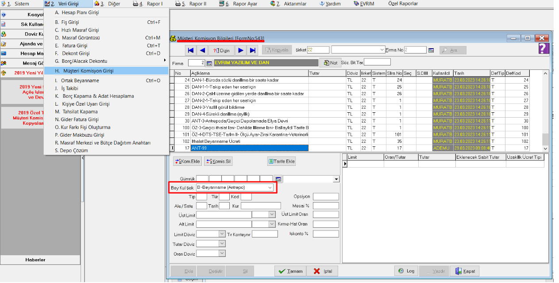The width and height of the screenshot is (559, 283).
Task: Open the Alt Limit currency dropdown
Action: click(272, 224)
